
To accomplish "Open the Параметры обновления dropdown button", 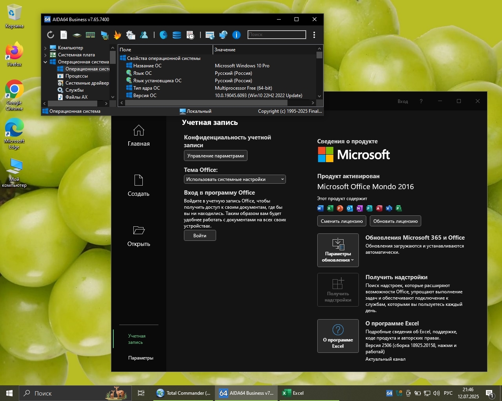I will pos(338,250).
